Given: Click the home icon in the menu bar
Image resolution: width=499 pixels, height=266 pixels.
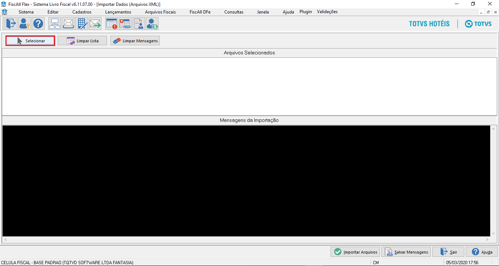Looking at the screenshot, I should (x=4, y=11).
